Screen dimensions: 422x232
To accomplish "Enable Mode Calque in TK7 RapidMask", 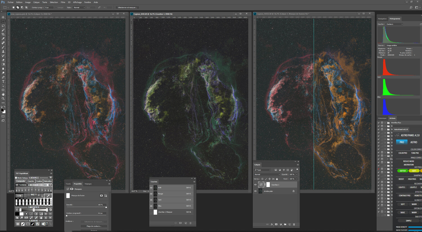I will coord(16,177).
